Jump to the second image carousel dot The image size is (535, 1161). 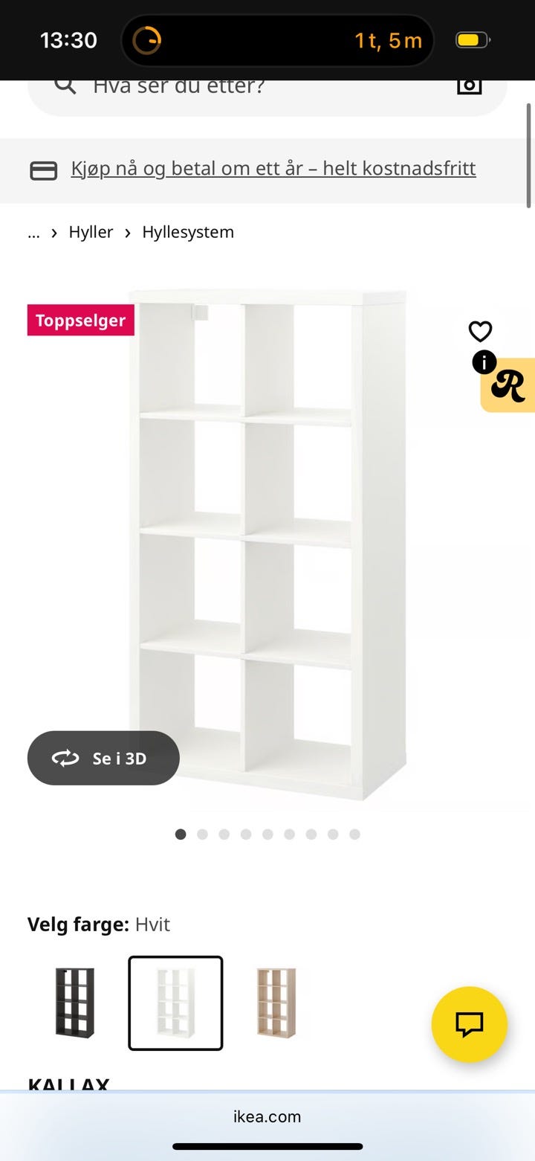pyautogui.click(x=202, y=834)
